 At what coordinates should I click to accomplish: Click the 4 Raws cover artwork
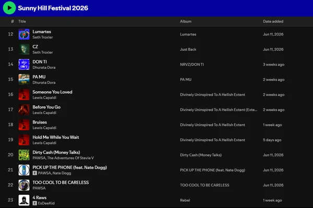coord(24,200)
